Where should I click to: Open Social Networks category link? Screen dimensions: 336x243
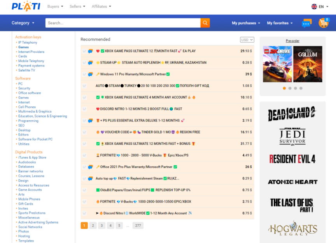30,227
